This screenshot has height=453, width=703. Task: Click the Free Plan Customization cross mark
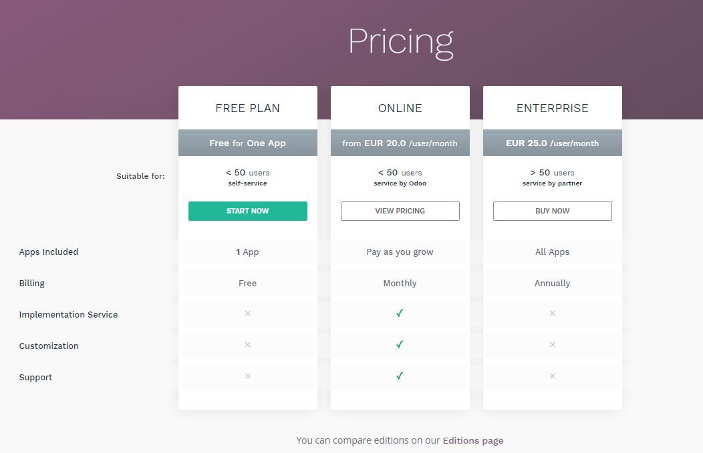pos(247,345)
